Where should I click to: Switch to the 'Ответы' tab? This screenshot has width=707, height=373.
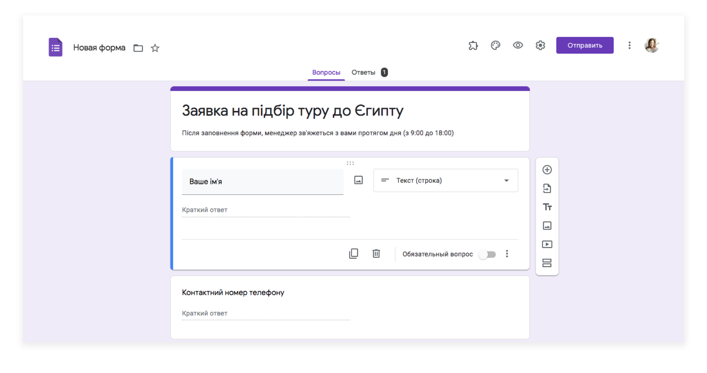[x=363, y=72]
